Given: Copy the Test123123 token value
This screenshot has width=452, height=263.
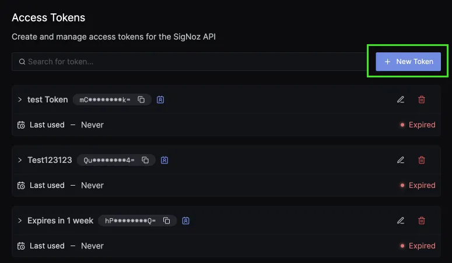Looking at the screenshot, I should [145, 160].
